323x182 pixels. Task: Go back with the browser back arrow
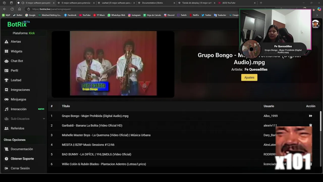5,9
